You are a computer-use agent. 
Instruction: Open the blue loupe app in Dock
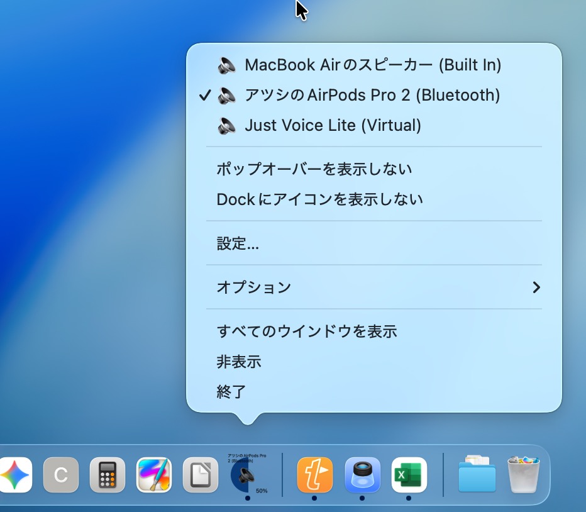(362, 475)
